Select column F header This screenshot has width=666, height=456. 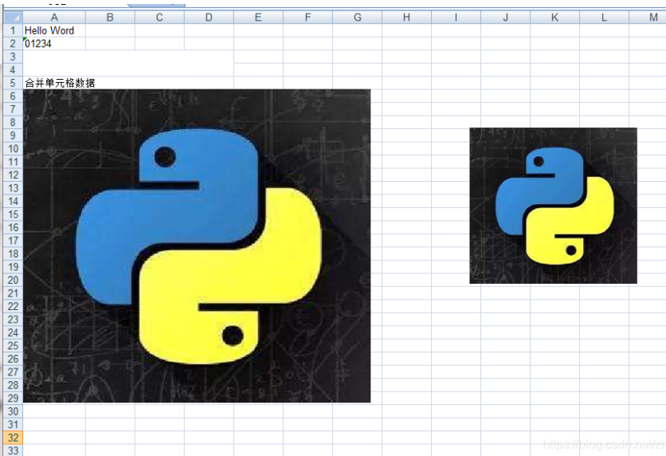(x=308, y=18)
